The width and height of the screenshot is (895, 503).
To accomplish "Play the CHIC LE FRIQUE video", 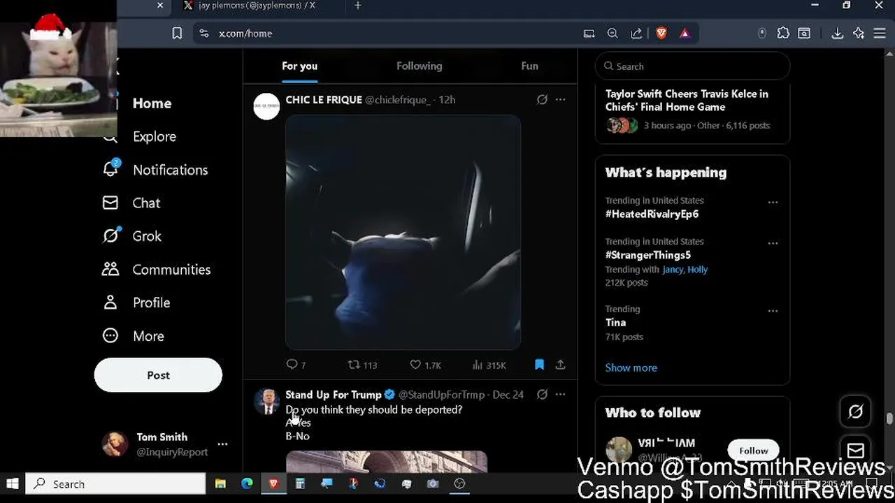I will coord(403,233).
